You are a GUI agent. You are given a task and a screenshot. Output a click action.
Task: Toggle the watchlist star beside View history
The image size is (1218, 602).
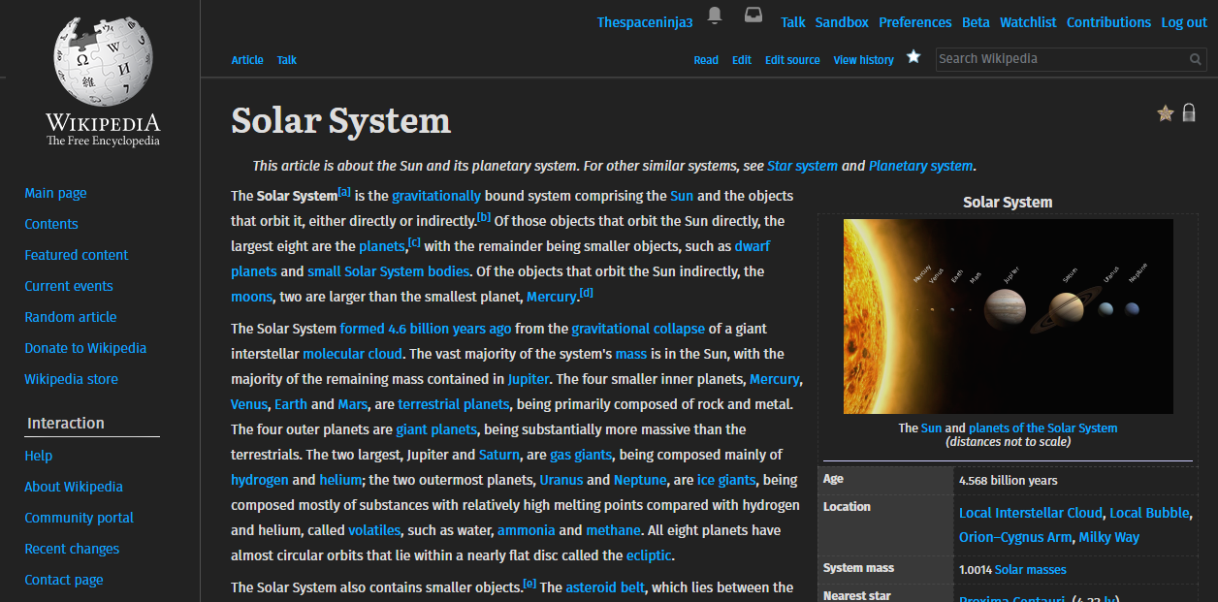(913, 57)
